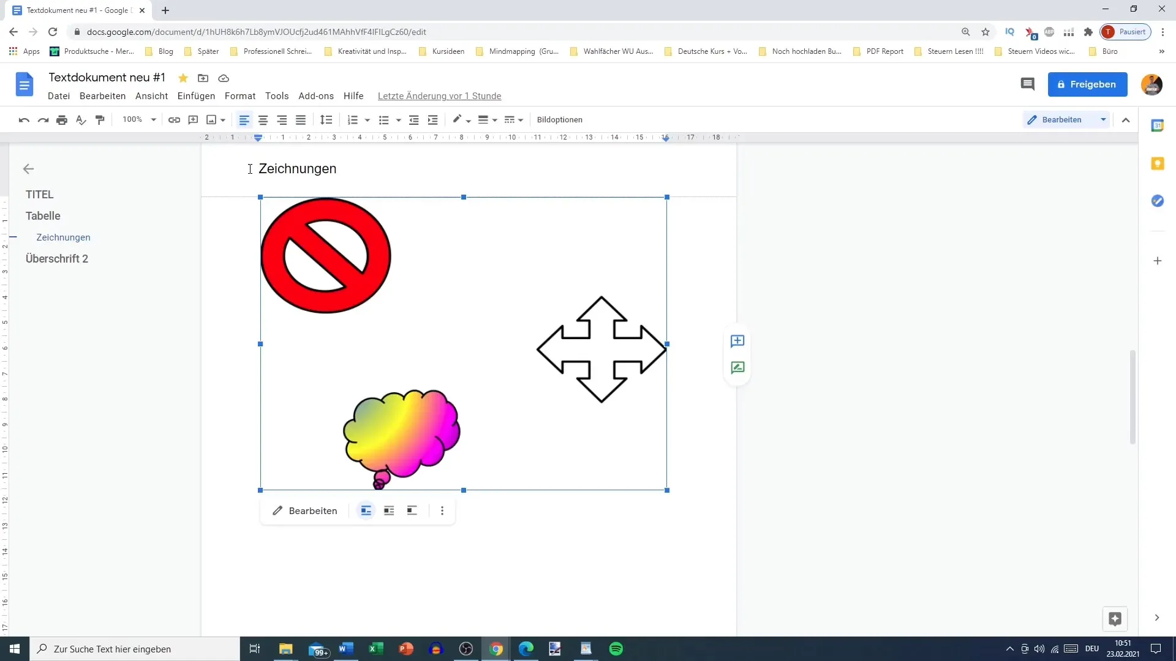Open Letzte Änderung vor 1 Stunde link
The height and width of the screenshot is (661, 1176).
tap(439, 96)
